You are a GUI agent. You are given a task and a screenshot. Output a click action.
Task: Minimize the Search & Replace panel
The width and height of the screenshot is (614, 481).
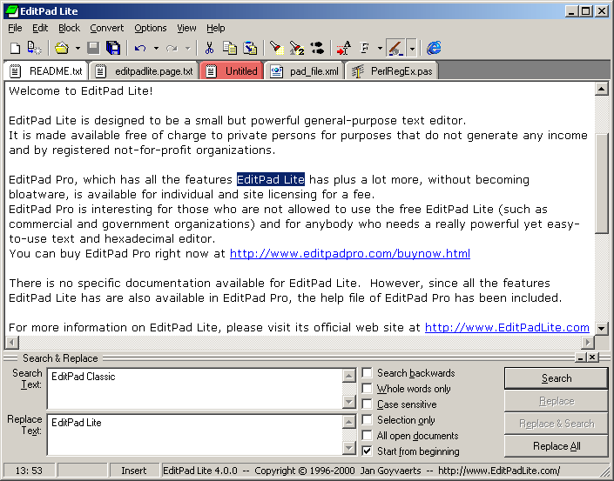point(581,357)
